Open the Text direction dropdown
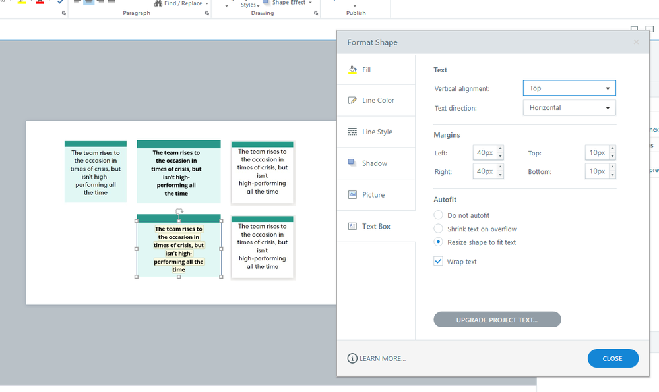 pyautogui.click(x=569, y=108)
